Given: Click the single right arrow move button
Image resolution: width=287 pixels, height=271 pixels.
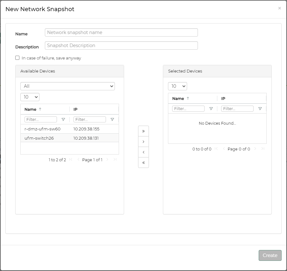Looking at the screenshot, I should pos(143,142).
